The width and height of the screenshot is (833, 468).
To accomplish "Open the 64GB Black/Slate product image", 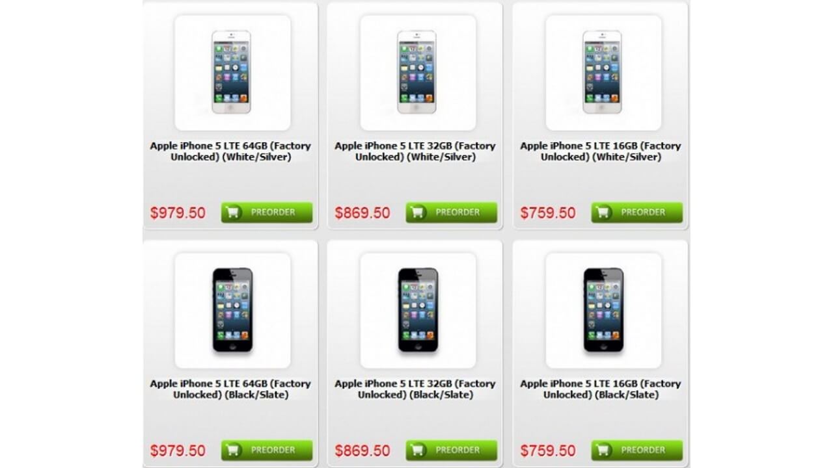I will [232, 311].
